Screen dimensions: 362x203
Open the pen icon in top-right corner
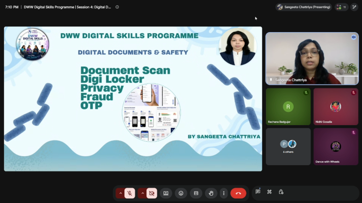tap(354, 7)
